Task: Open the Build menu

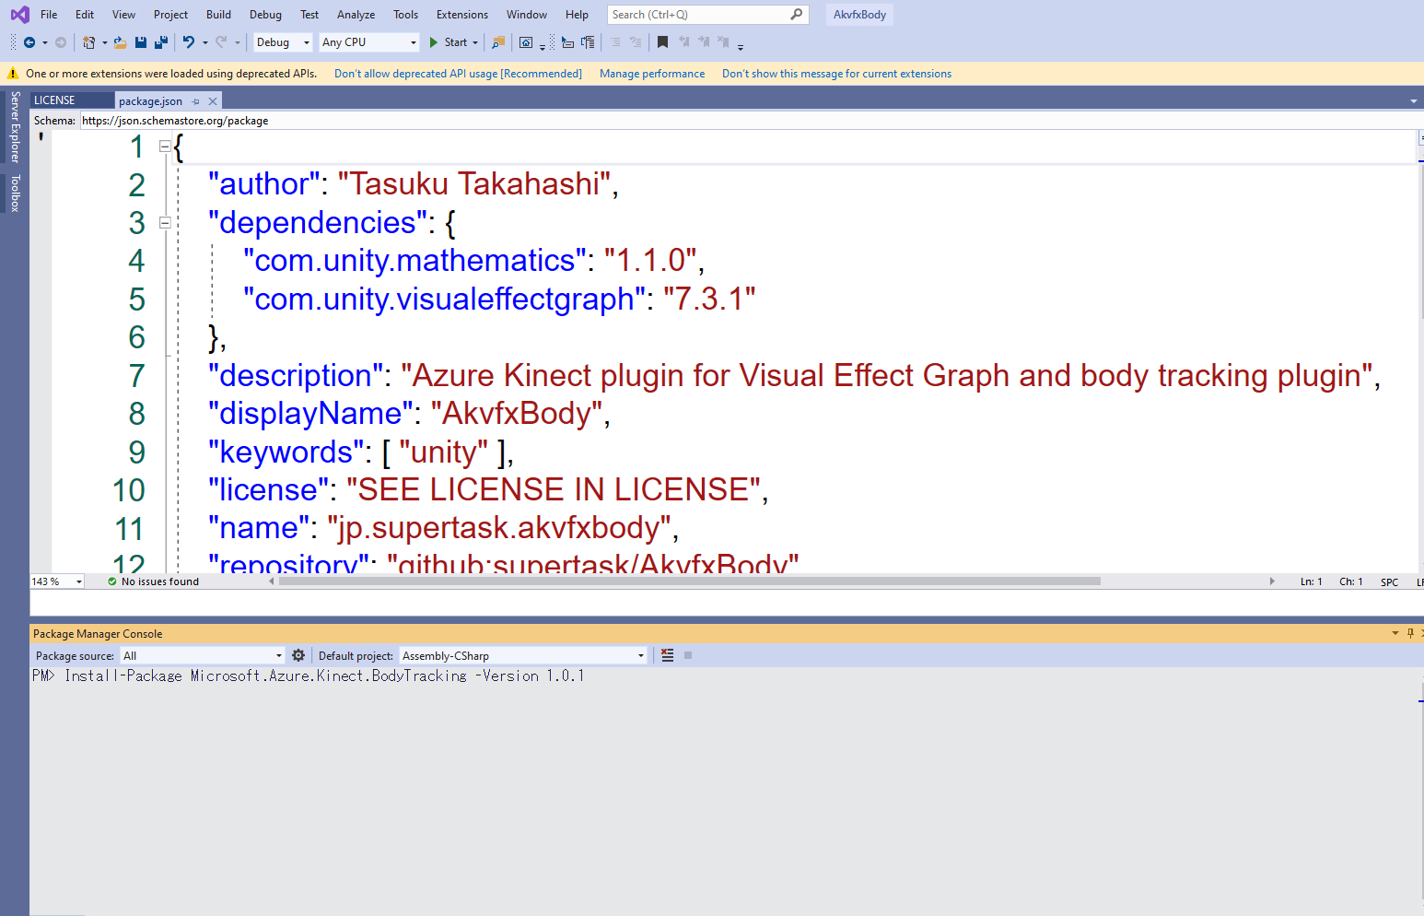Action: (218, 14)
